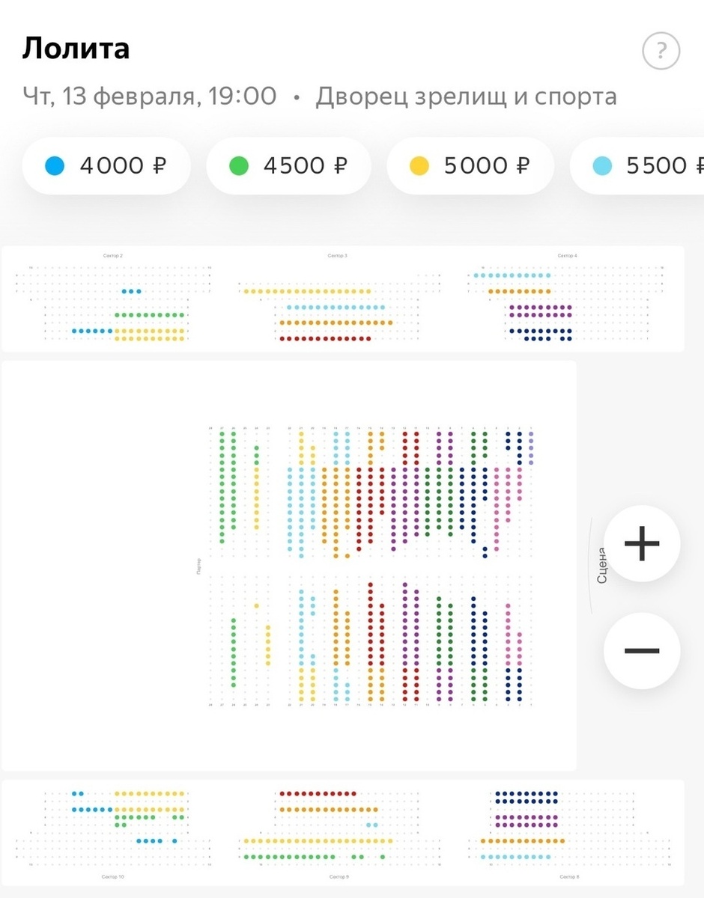Select the 5000 ₽ price chip
Screen dimensions: 704x898
470,165
